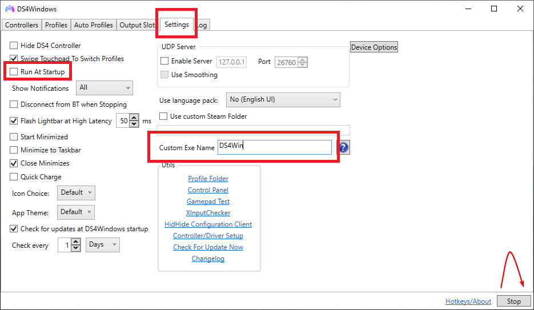Increase the Check every value up arrow
Screen dimensions: 534x310
pyautogui.click(x=76, y=241)
